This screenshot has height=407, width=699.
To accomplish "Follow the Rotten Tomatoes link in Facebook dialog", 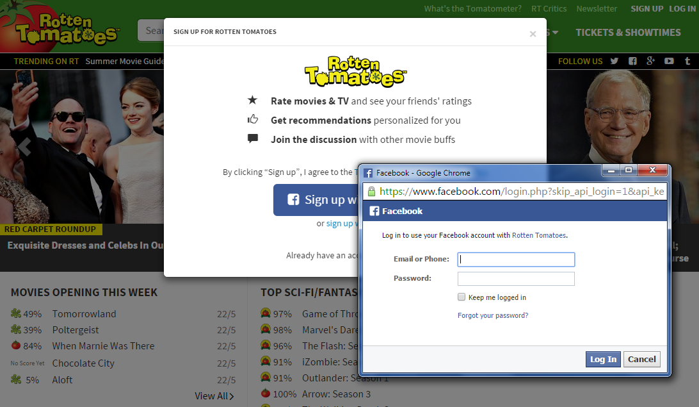I will tap(538, 235).
